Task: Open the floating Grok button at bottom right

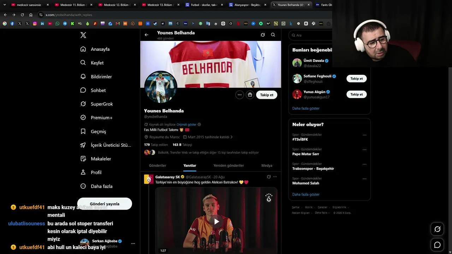Action: pos(437,229)
